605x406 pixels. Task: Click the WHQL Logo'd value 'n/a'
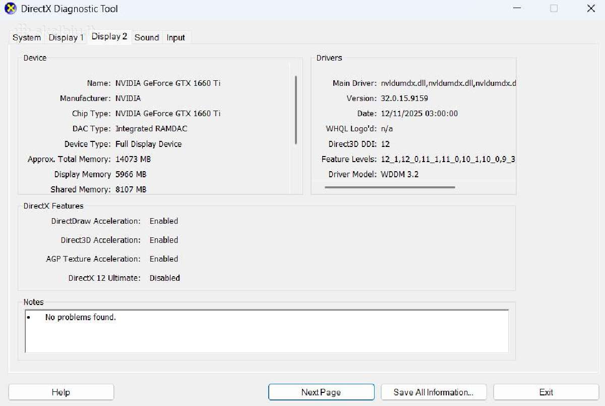387,129
